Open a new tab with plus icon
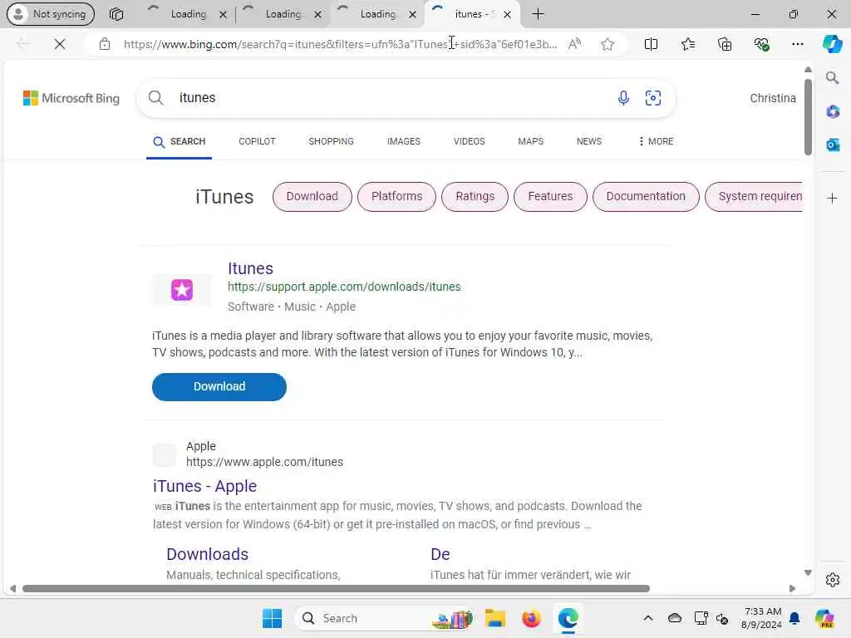Viewport: 851px width, 638px height. click(538, 14)
